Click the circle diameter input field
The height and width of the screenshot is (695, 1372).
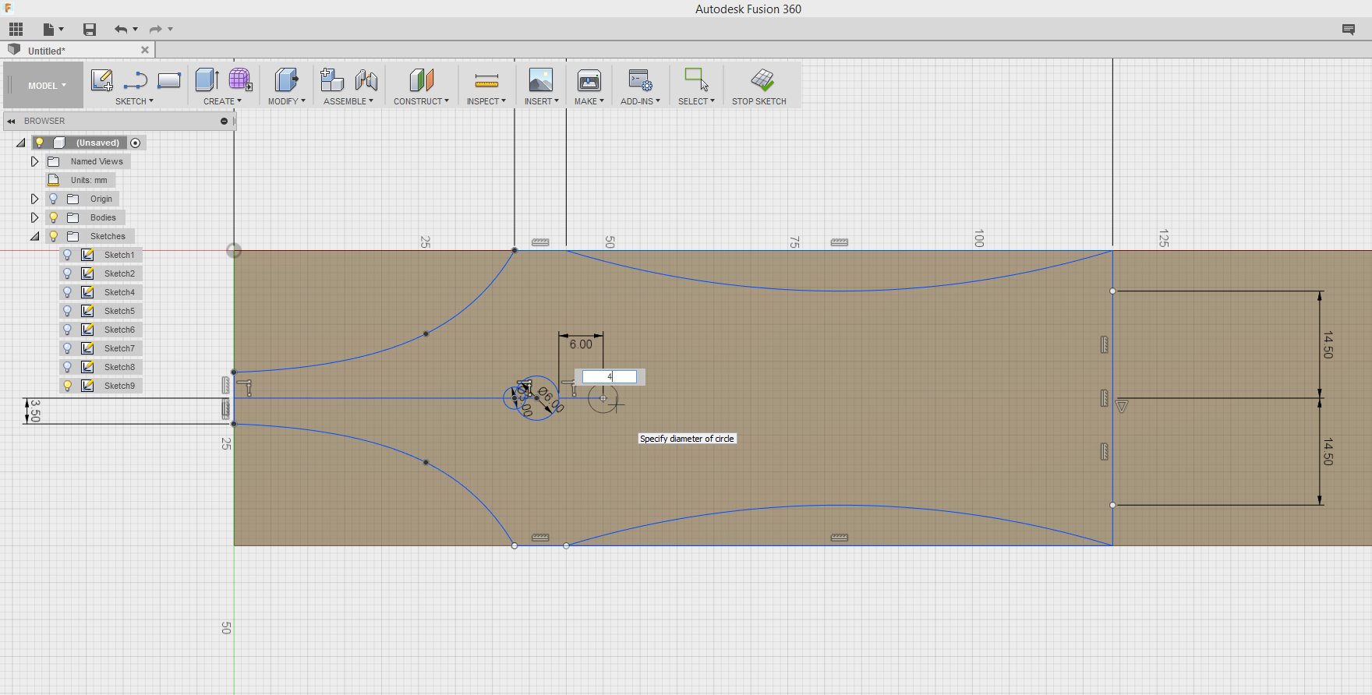610,377
